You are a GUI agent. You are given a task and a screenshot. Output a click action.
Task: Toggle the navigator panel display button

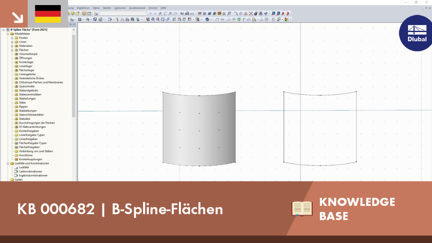tap(84, 13)
